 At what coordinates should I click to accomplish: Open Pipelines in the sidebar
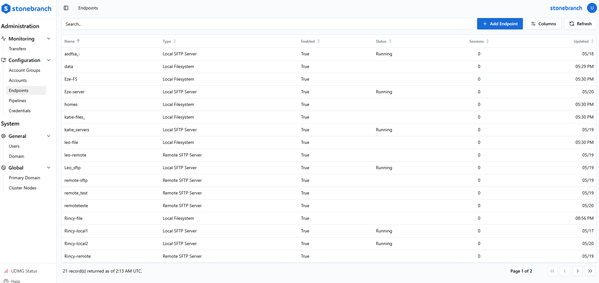click(x=18, y=101)
